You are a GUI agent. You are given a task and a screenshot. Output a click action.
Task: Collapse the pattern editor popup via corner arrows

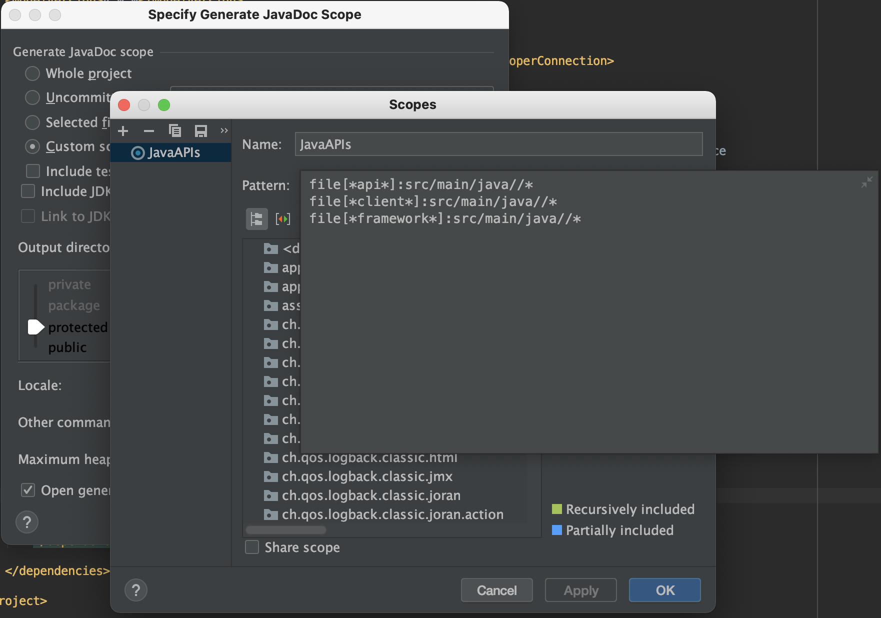tap(866, 182)
